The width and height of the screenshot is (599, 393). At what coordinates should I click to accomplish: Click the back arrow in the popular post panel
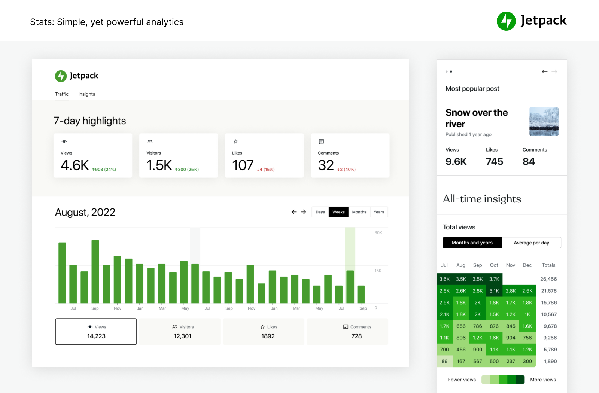pos(544,71)
